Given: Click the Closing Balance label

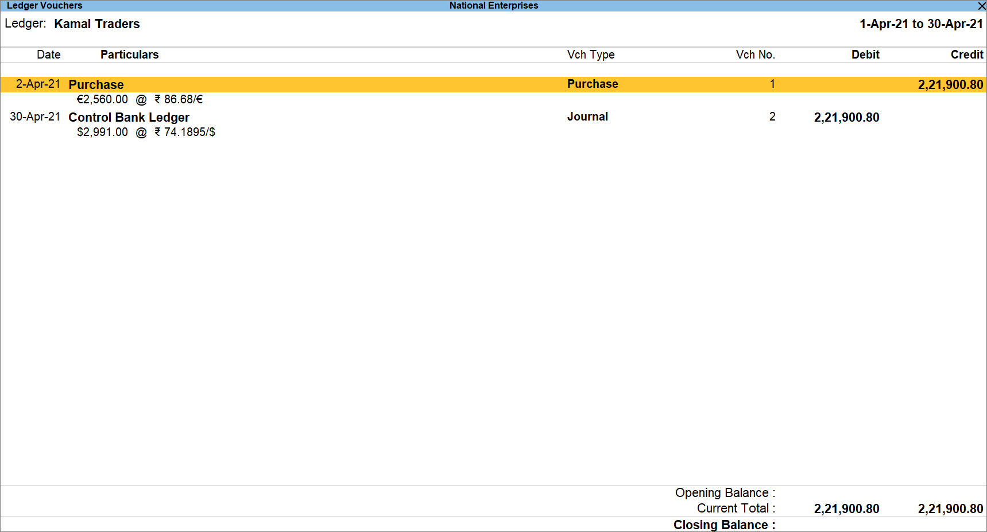Looking at the screenshot, I should [725, 525].
